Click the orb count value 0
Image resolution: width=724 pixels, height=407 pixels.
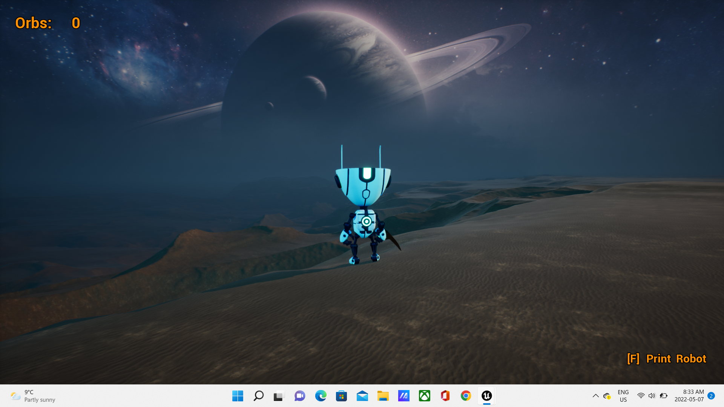coord(76,23)
